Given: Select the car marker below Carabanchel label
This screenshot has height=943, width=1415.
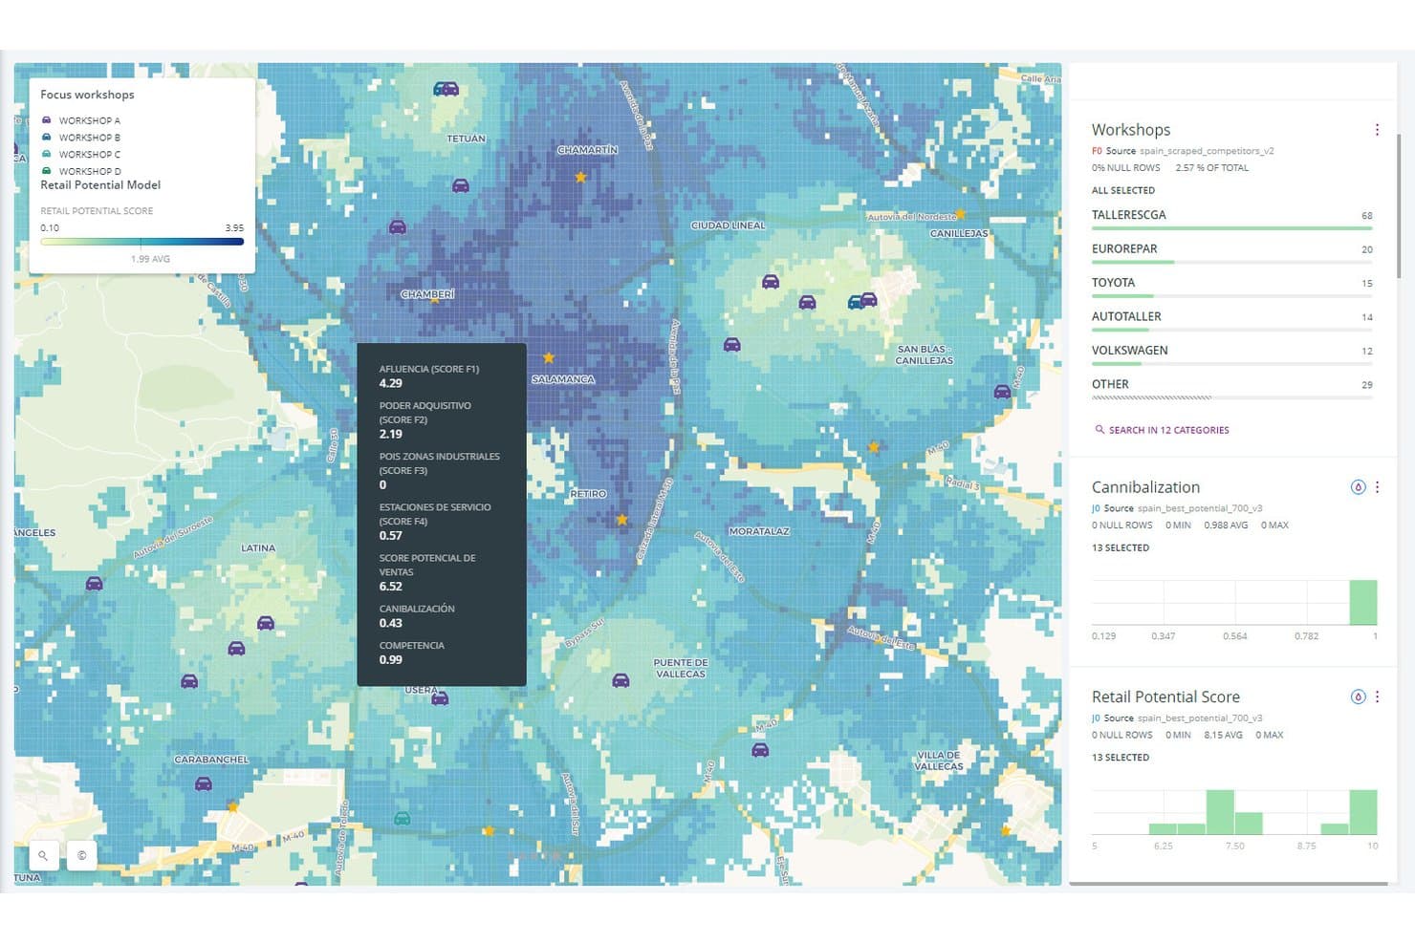Looking at the screenshot, I should pyautogui.click(x=204, y=783).
